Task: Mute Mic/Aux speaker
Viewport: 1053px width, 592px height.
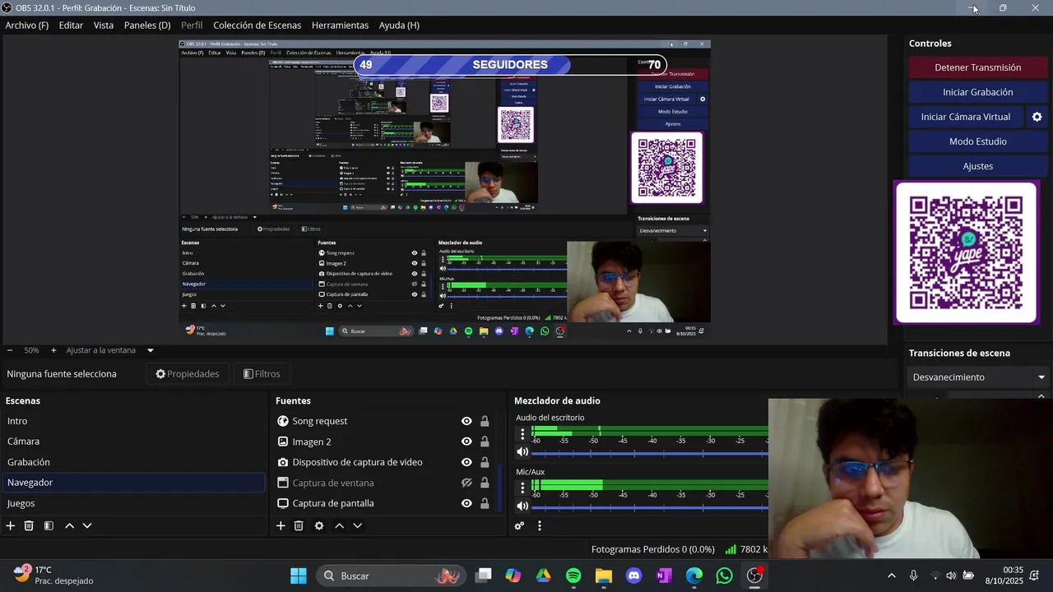Action: (522, 506)
